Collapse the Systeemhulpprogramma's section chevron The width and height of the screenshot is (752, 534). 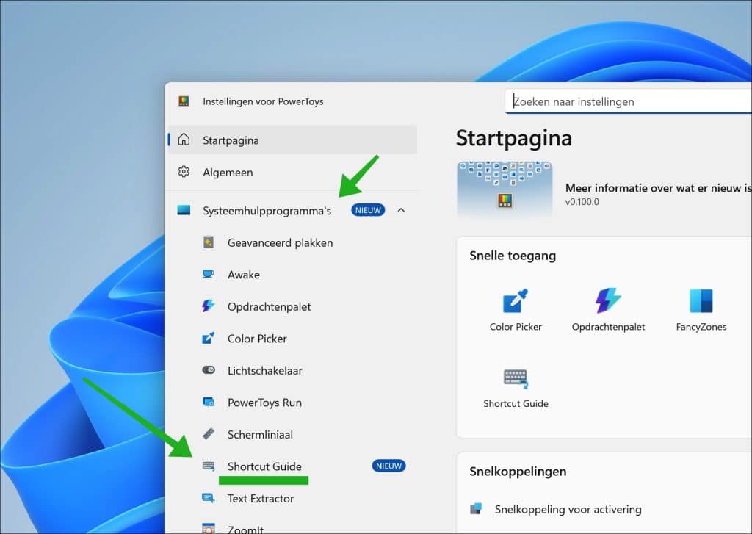401,210
